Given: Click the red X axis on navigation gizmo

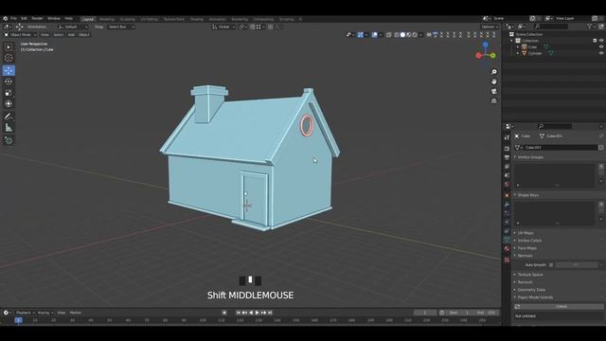Looking at the screenshot, I should (478, 56).
